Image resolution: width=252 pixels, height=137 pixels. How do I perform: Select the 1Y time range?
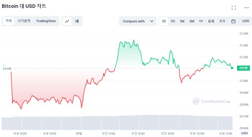(x=201, y=21)
